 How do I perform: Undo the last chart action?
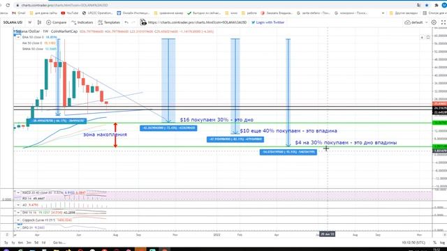126,22
